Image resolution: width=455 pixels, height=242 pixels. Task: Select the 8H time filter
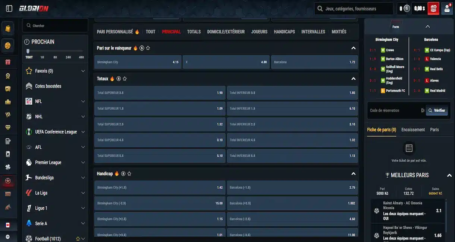point(55,57)
